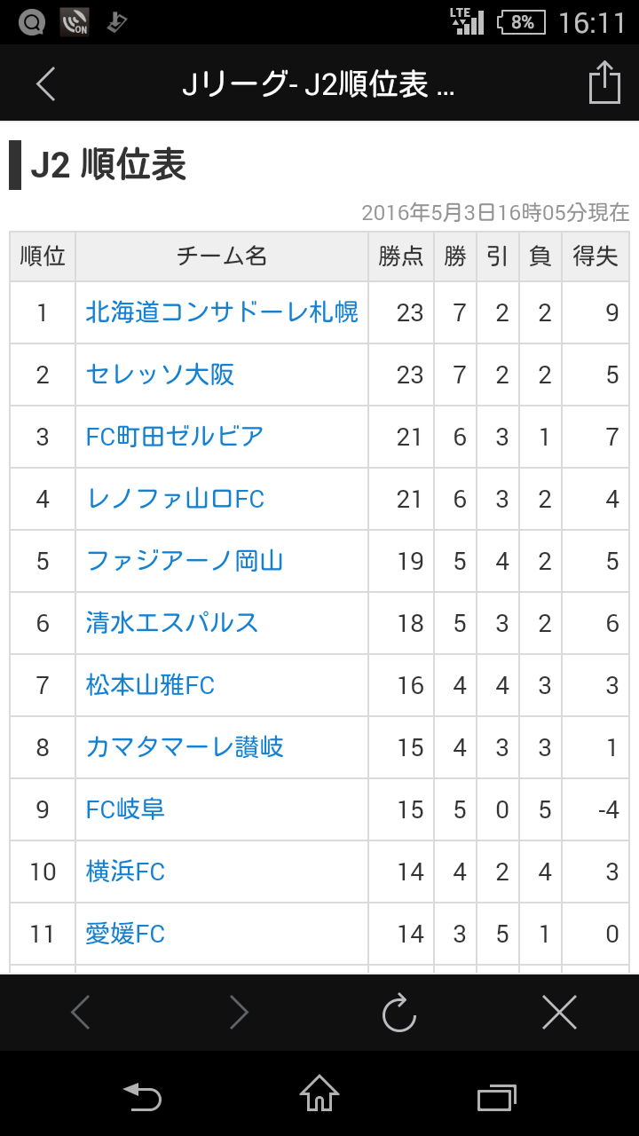Open the 清水エスパルス team link

(x=172, y=623)
